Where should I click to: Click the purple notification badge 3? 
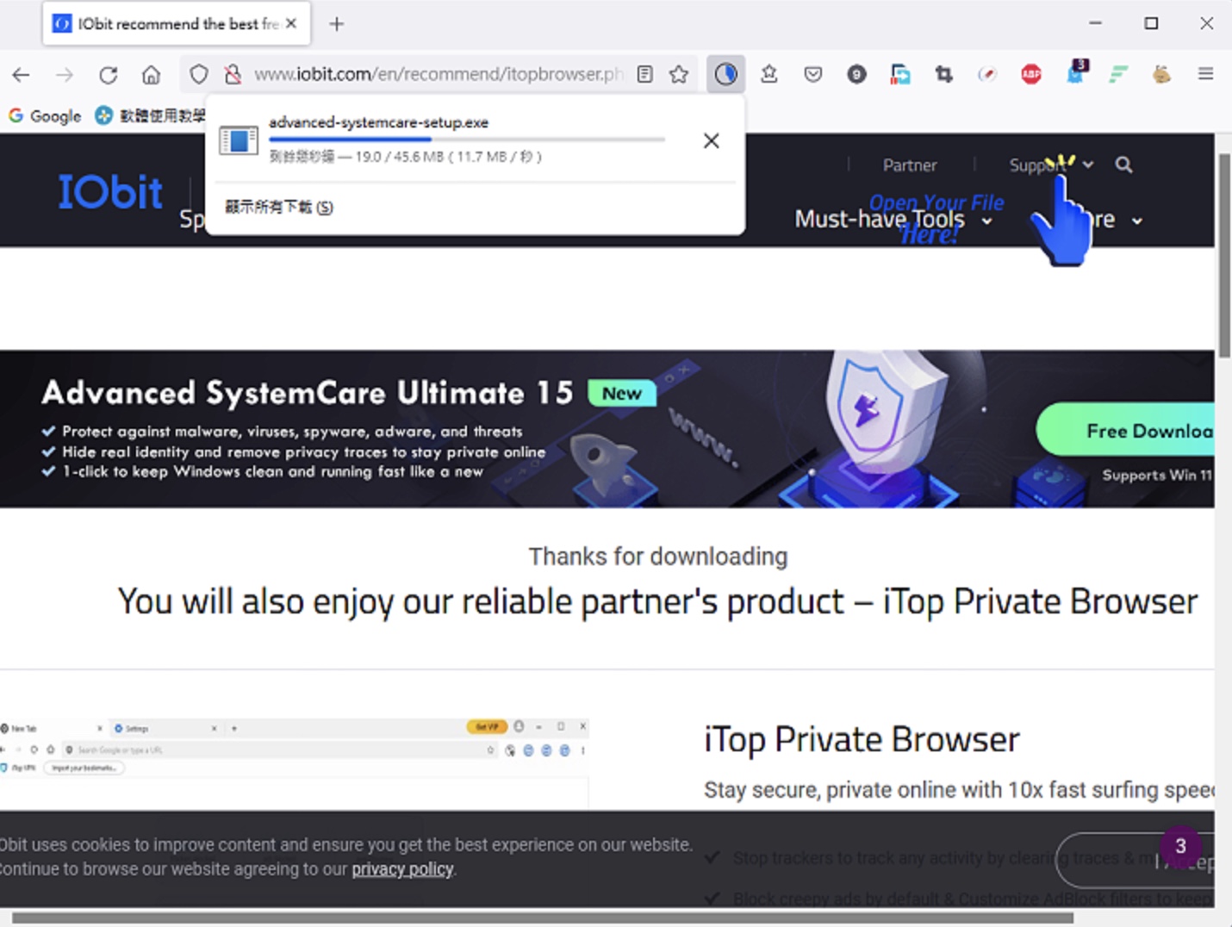tap(1180, 846)
